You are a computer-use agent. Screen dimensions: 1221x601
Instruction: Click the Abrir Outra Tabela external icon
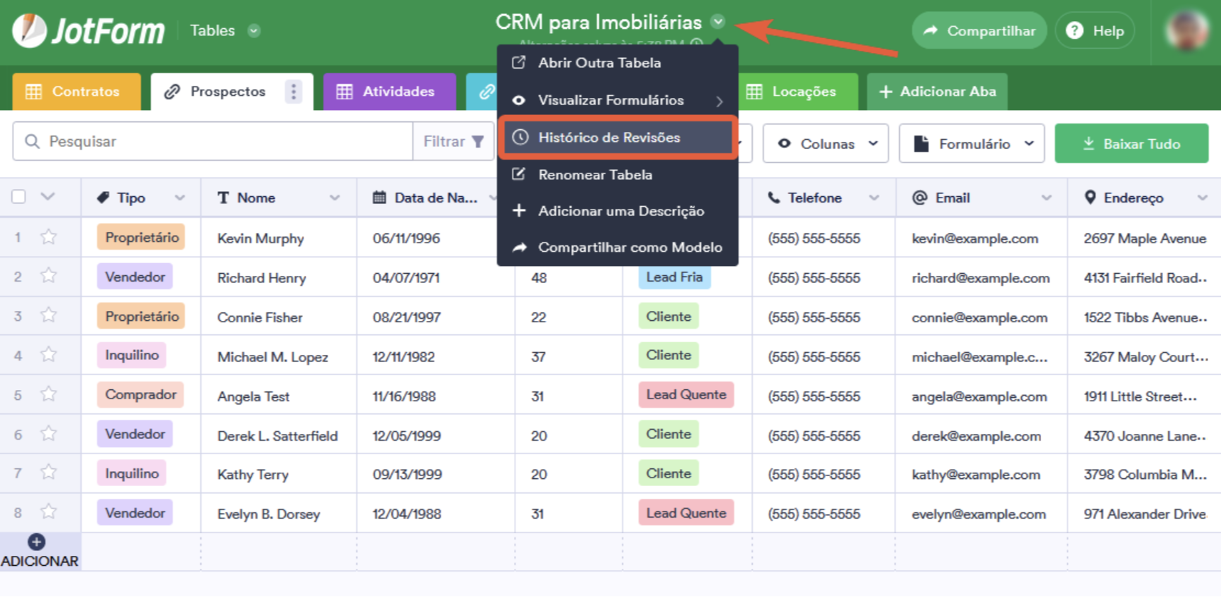coord(519,62)
